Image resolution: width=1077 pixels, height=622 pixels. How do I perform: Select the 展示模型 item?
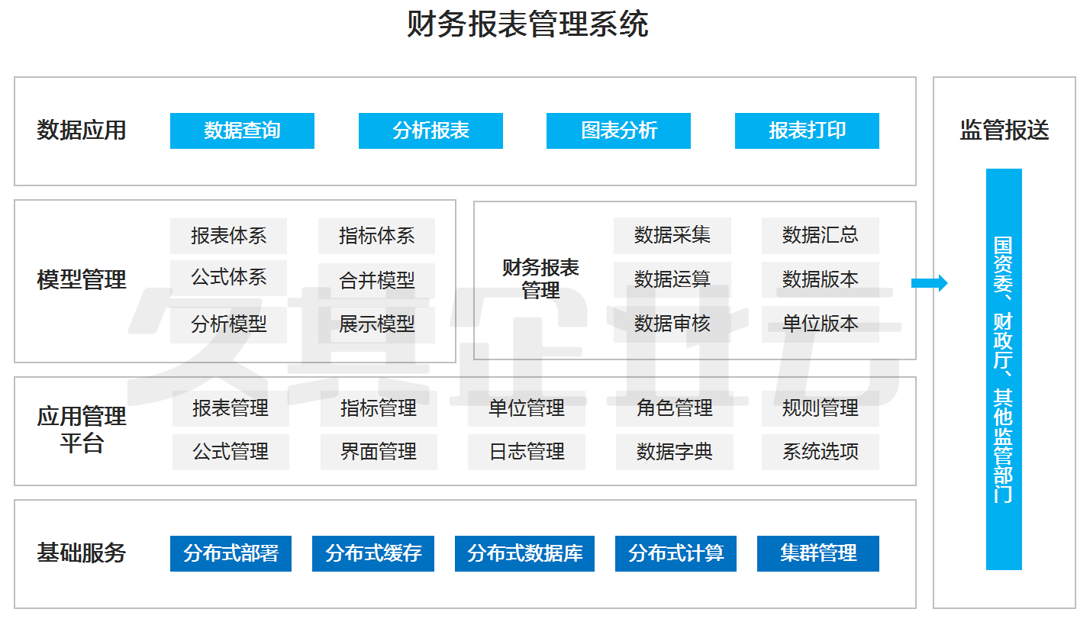point(376,324)
